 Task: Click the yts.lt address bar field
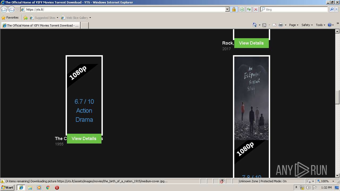pyautogui.click(x=123, y=10)
